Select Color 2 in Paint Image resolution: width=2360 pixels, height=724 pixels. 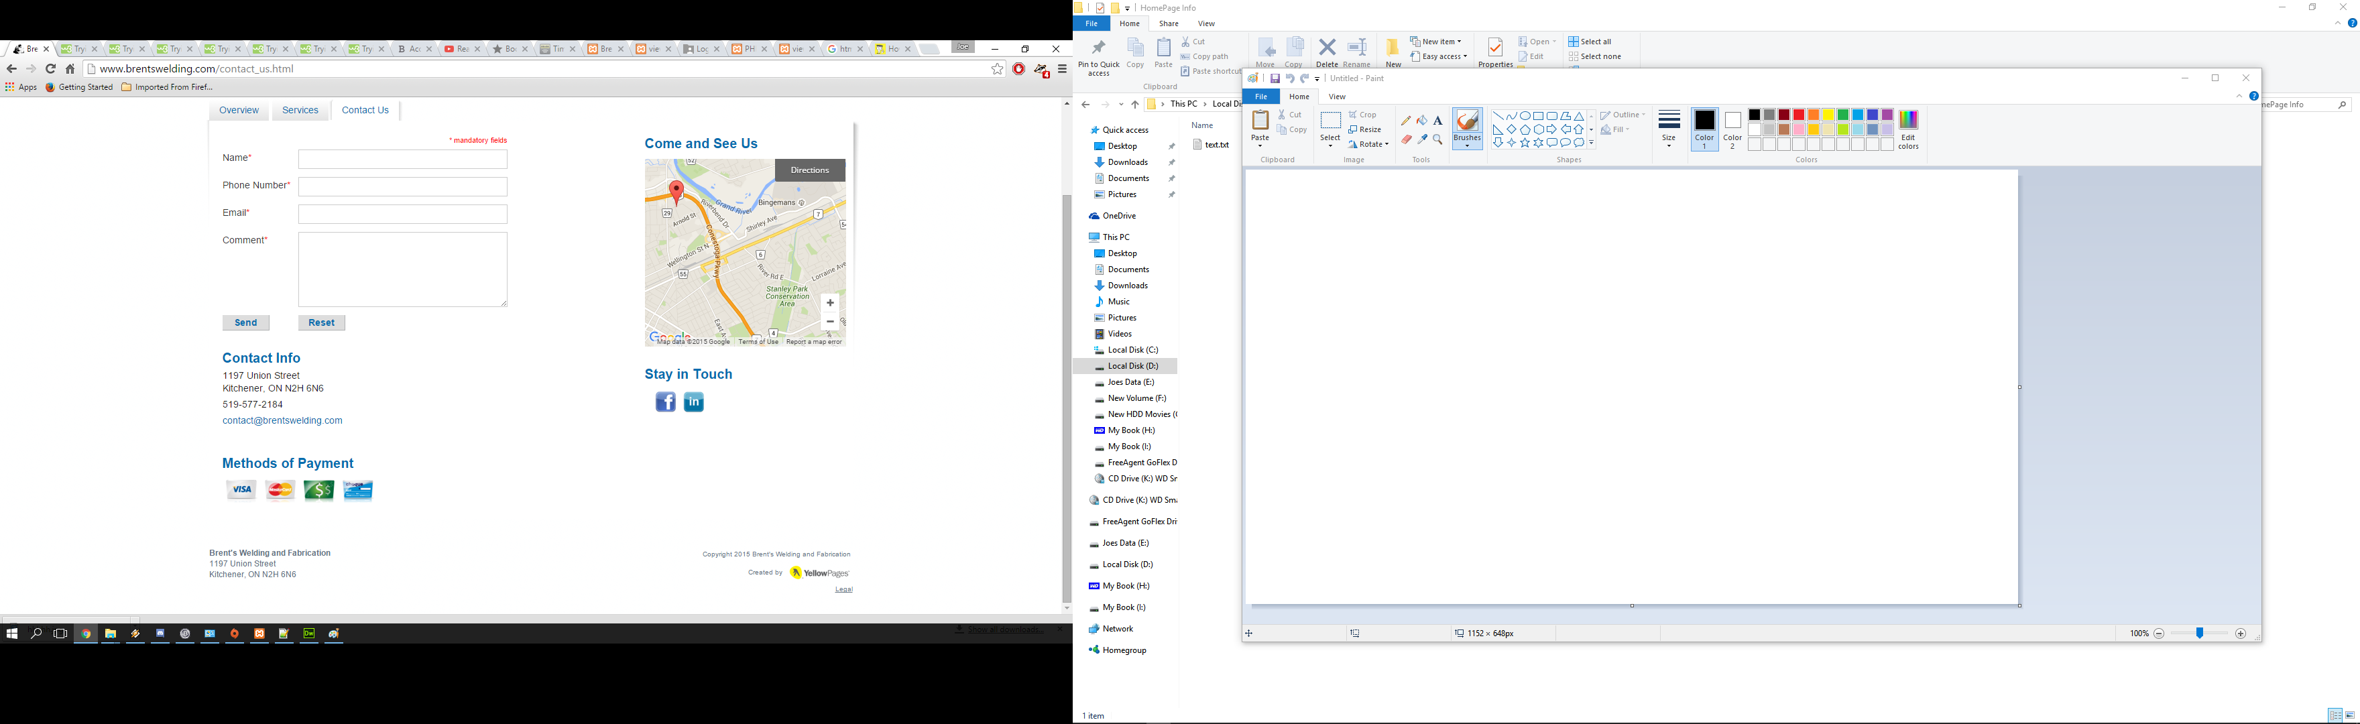coord(1732,129)
